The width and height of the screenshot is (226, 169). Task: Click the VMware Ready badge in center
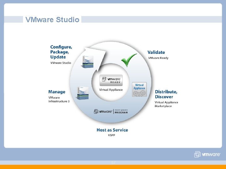(x=111, y=80)
